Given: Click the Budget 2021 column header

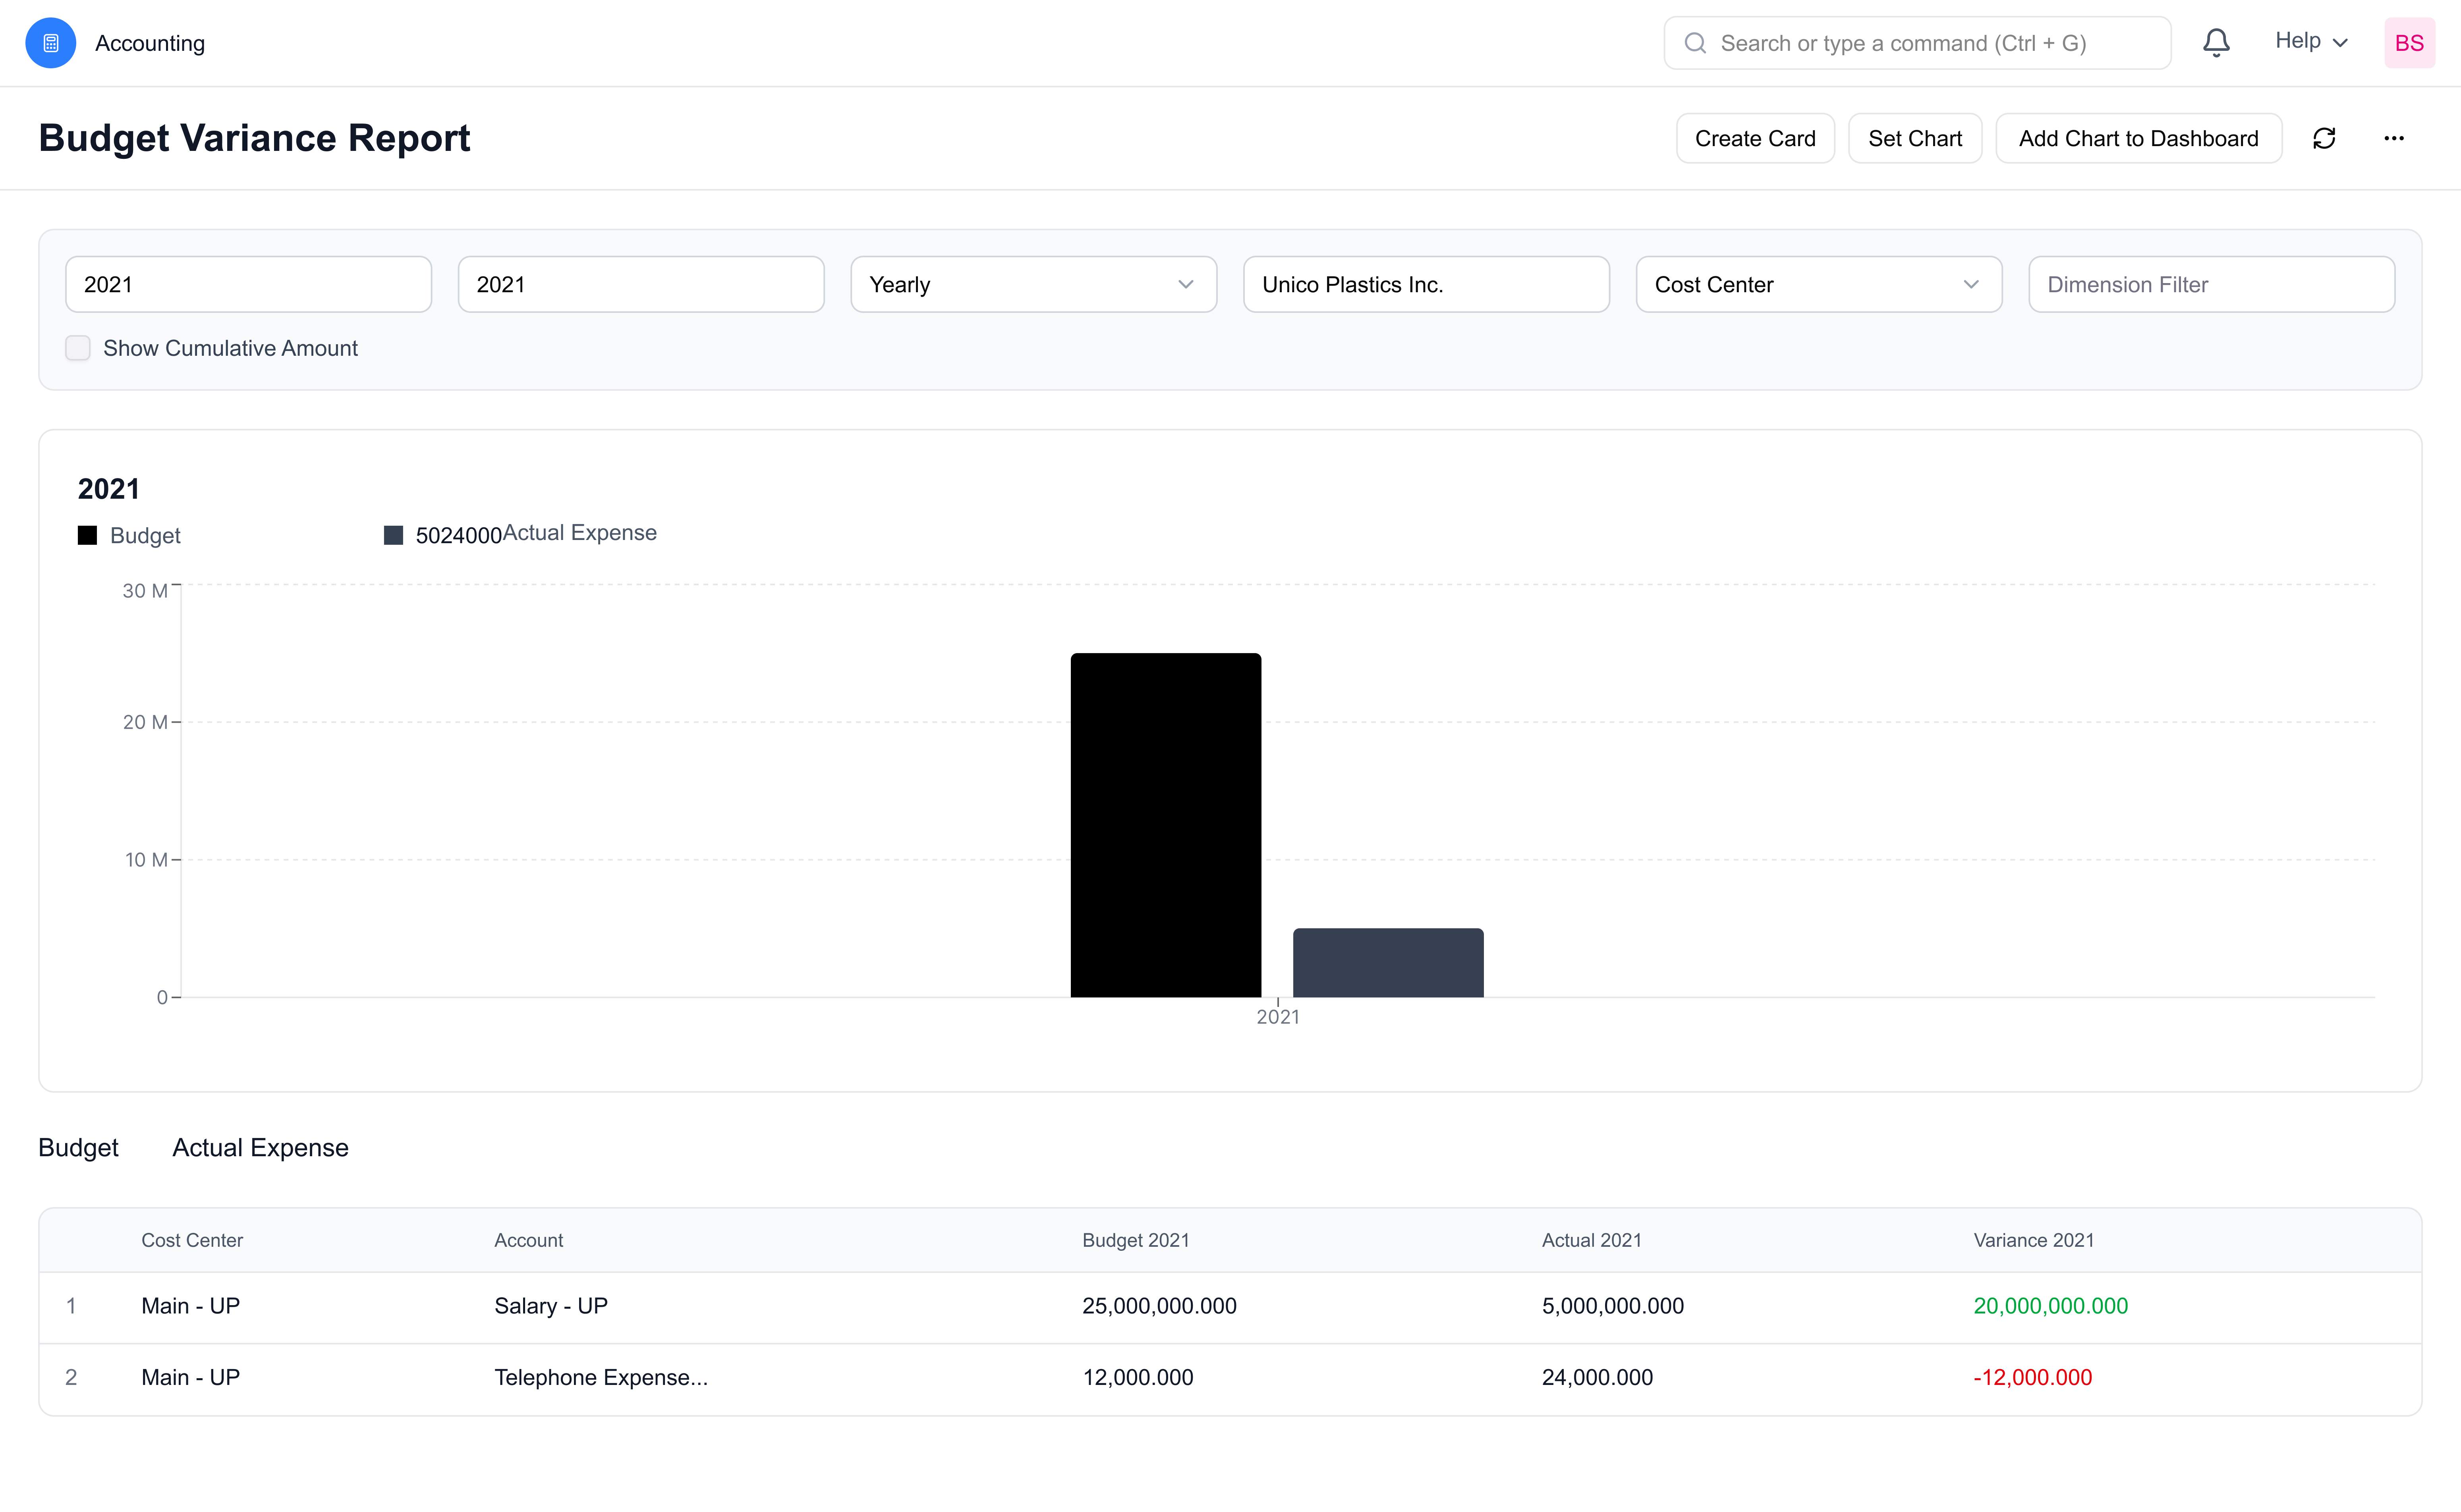Looking at the screenshot, I should pyautogui.click(x=1136, y=1240).
